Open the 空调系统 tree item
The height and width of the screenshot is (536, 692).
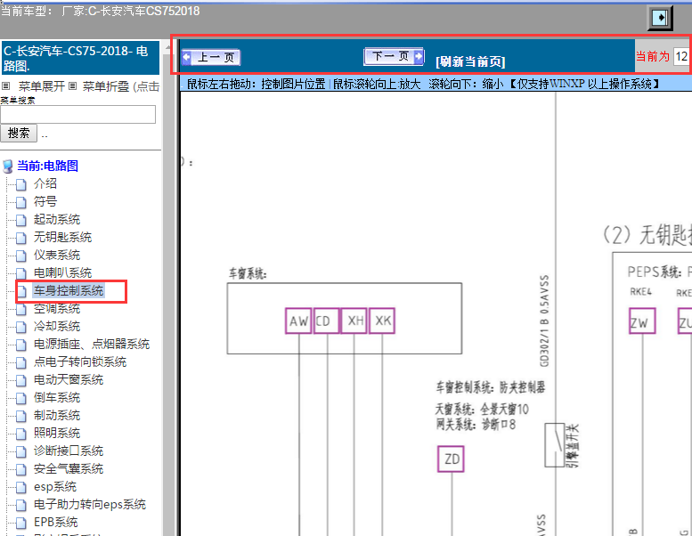(57, 308)
